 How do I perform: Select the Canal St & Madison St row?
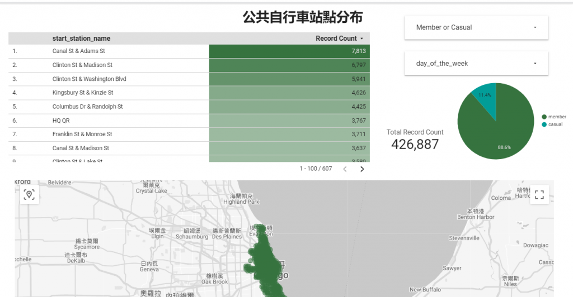point(189,148)
